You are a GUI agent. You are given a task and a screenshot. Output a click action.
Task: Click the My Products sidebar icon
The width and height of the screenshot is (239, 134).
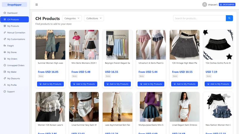[x=5, y=26]
